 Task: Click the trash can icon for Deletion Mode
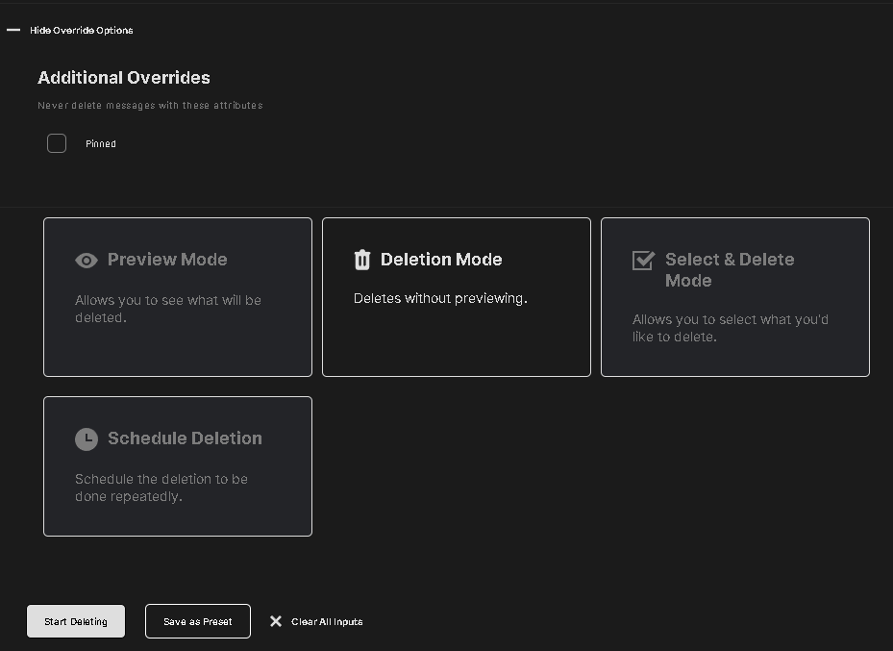362,260
